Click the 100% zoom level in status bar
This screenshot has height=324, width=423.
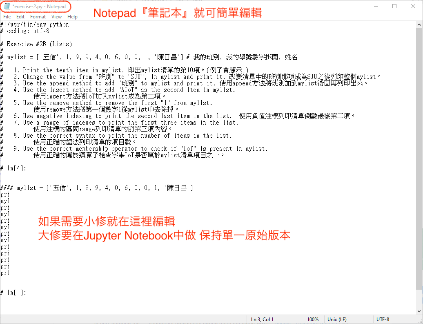[313, 320]
